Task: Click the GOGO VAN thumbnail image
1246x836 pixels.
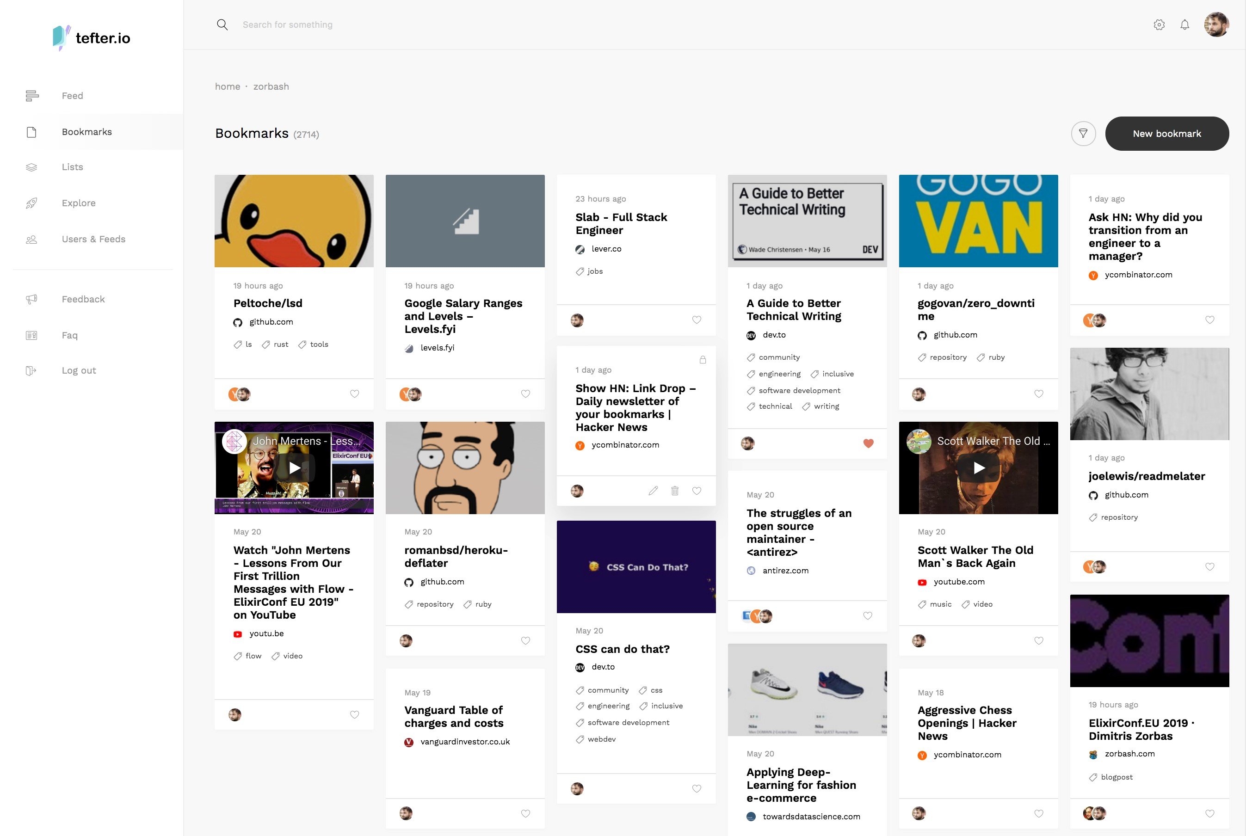Action: tap(979, 221)
